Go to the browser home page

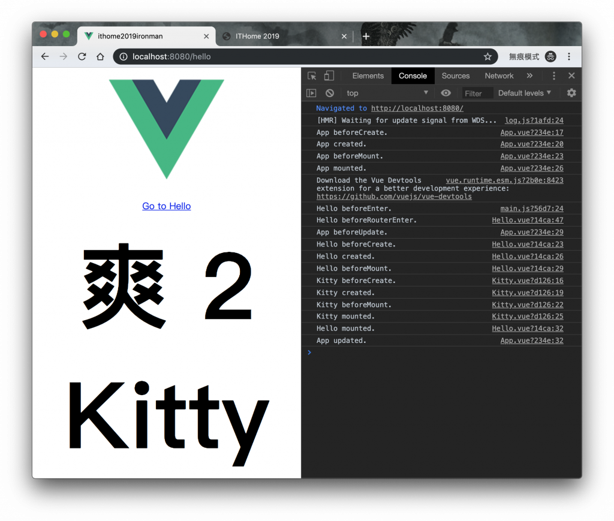pos(100,56)
